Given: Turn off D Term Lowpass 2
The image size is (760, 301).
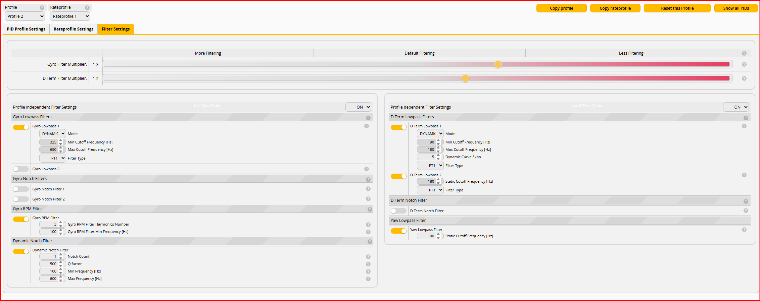Looking at the screenshot, I should 398,176.
